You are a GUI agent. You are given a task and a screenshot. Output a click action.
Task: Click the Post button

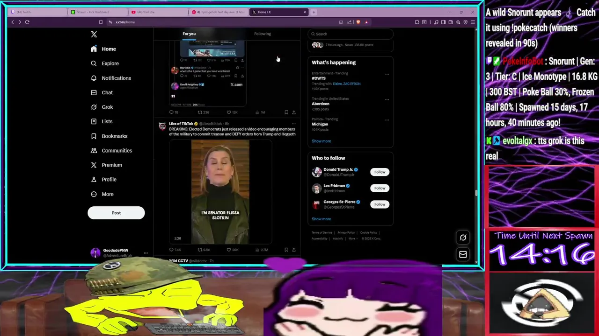click(x=116, y=213)
